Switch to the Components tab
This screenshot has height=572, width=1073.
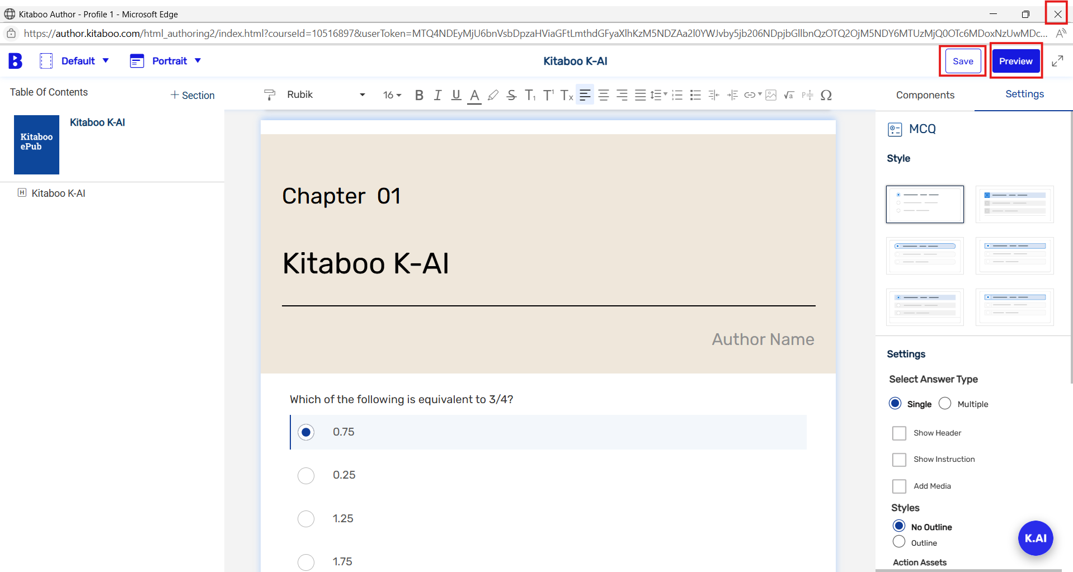click(x=925, y=95)
